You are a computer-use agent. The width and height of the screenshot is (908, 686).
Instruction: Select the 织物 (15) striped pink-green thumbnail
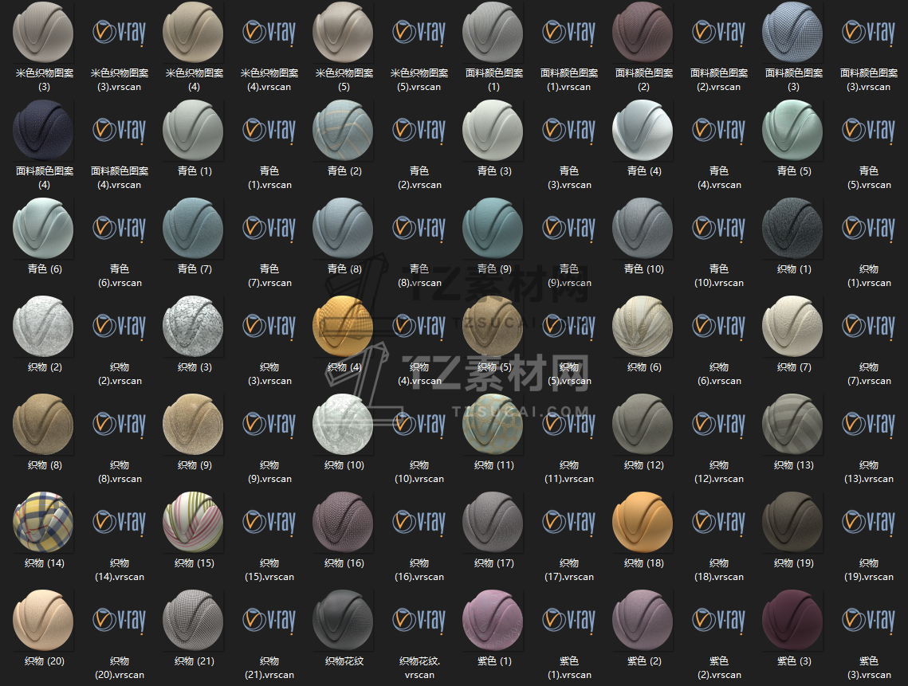click(x=194, y=522)
